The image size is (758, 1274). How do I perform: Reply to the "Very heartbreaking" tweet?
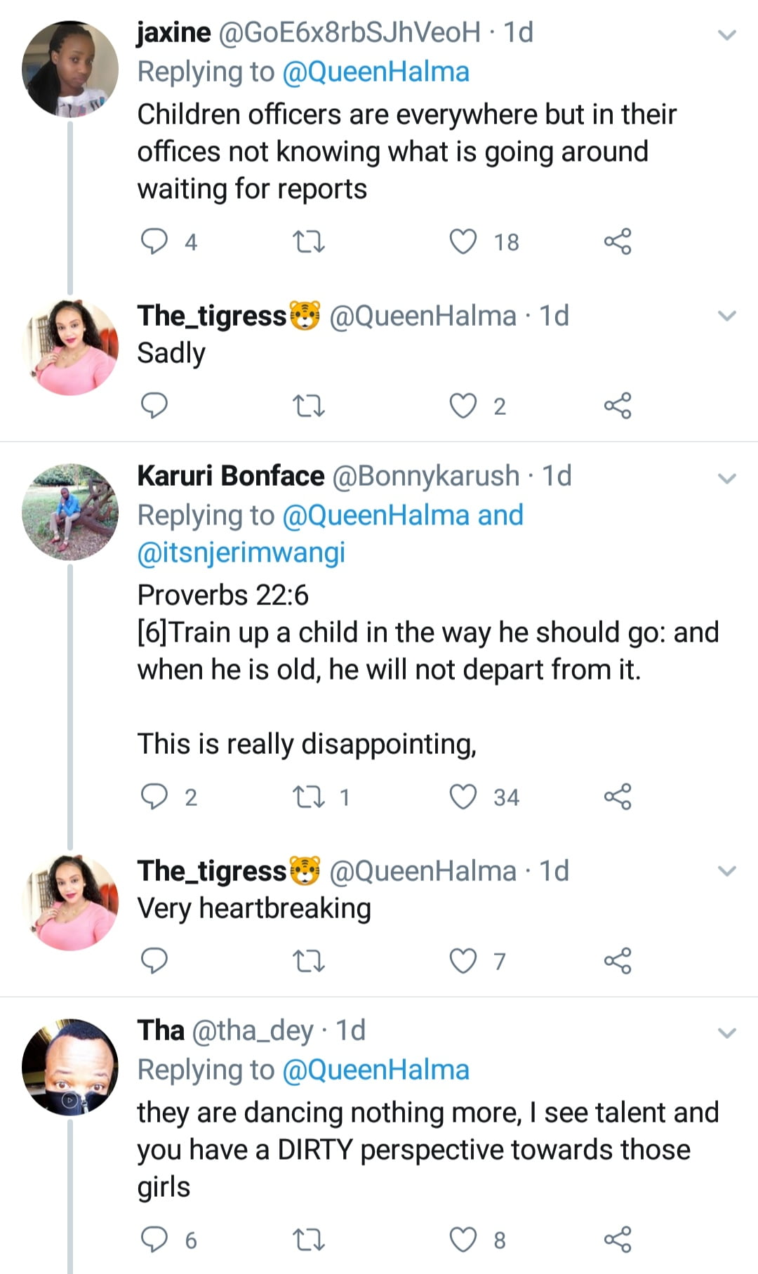coord(154,960)
